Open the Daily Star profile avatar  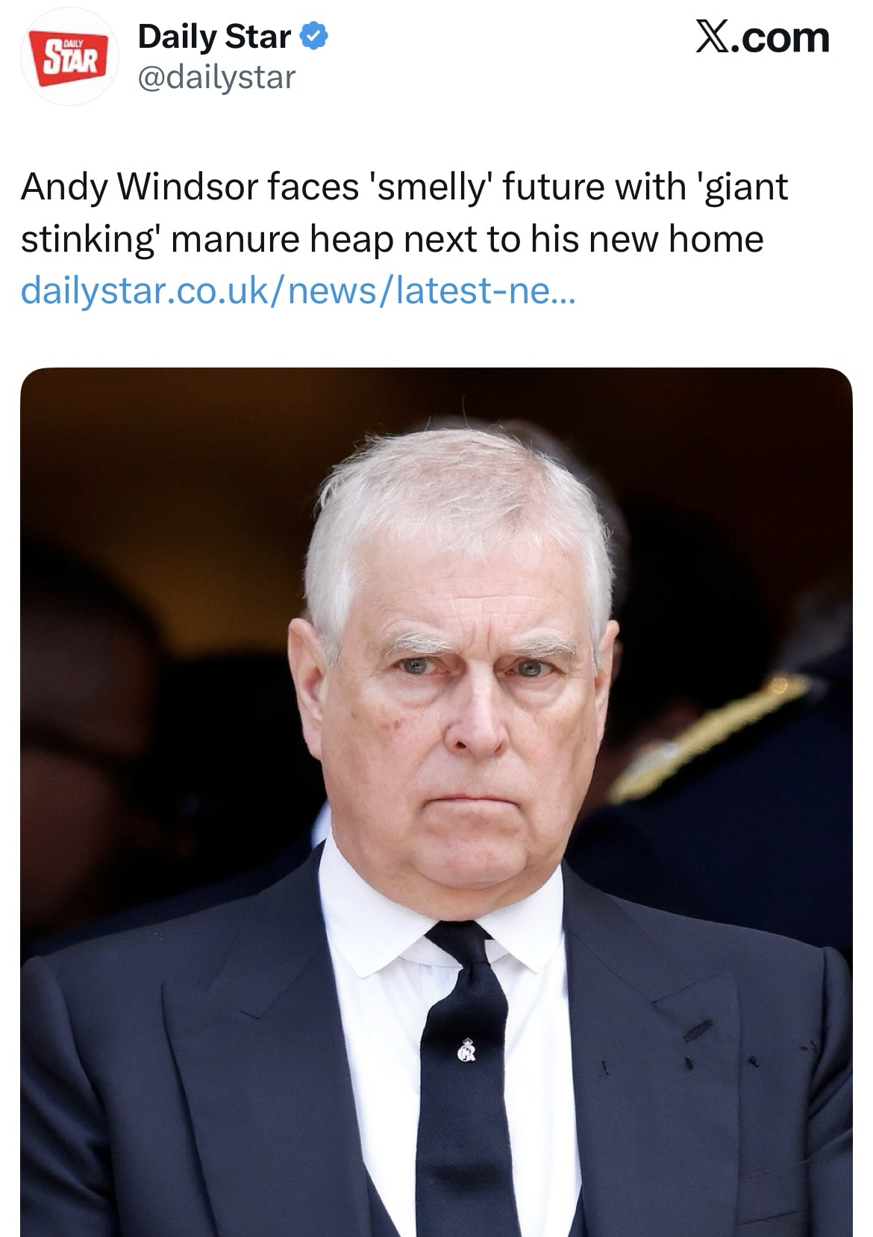coord(68,59)
